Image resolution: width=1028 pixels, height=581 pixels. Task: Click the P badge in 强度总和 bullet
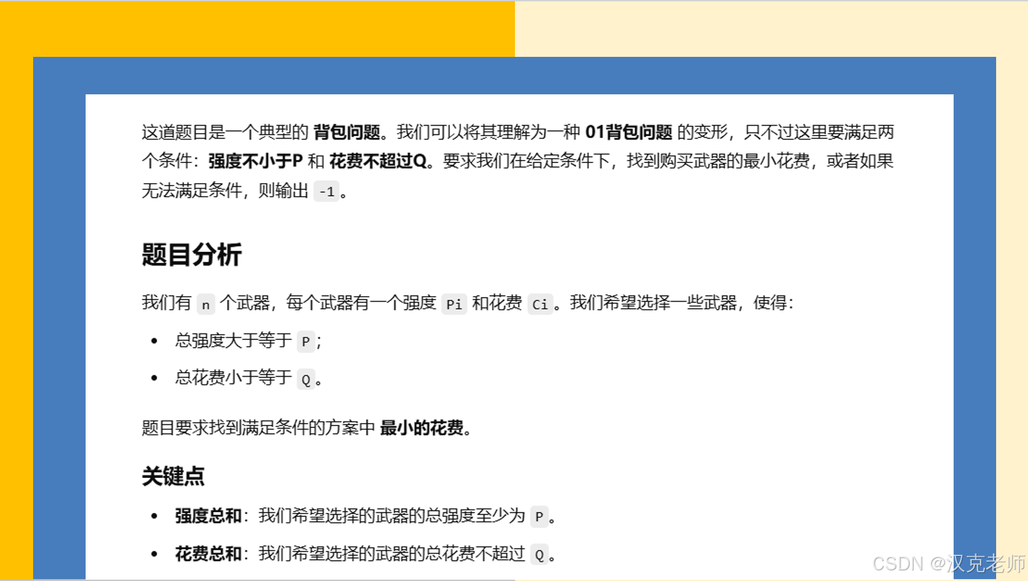pos(539,518)
